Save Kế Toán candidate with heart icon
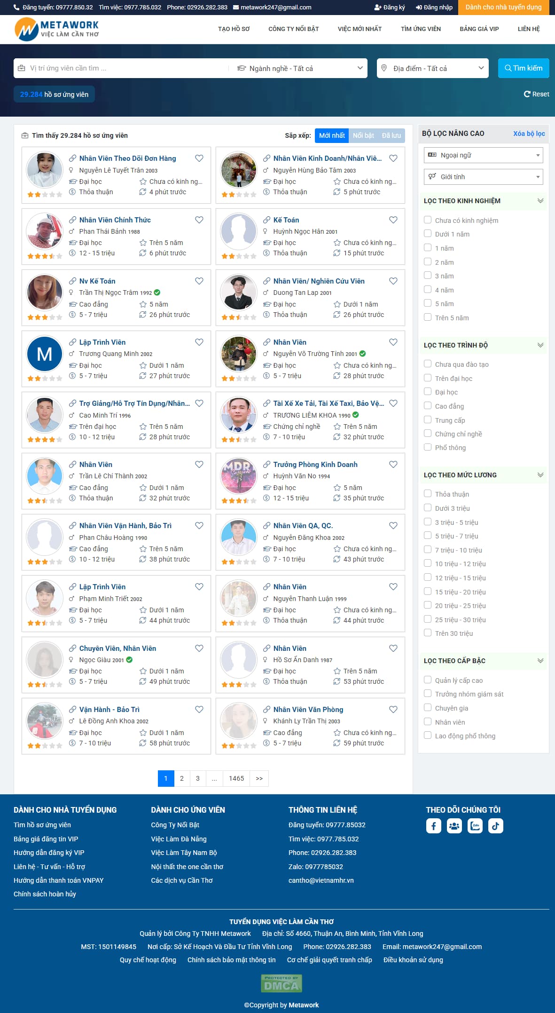 pyautogui.click(x=393, y=220)
